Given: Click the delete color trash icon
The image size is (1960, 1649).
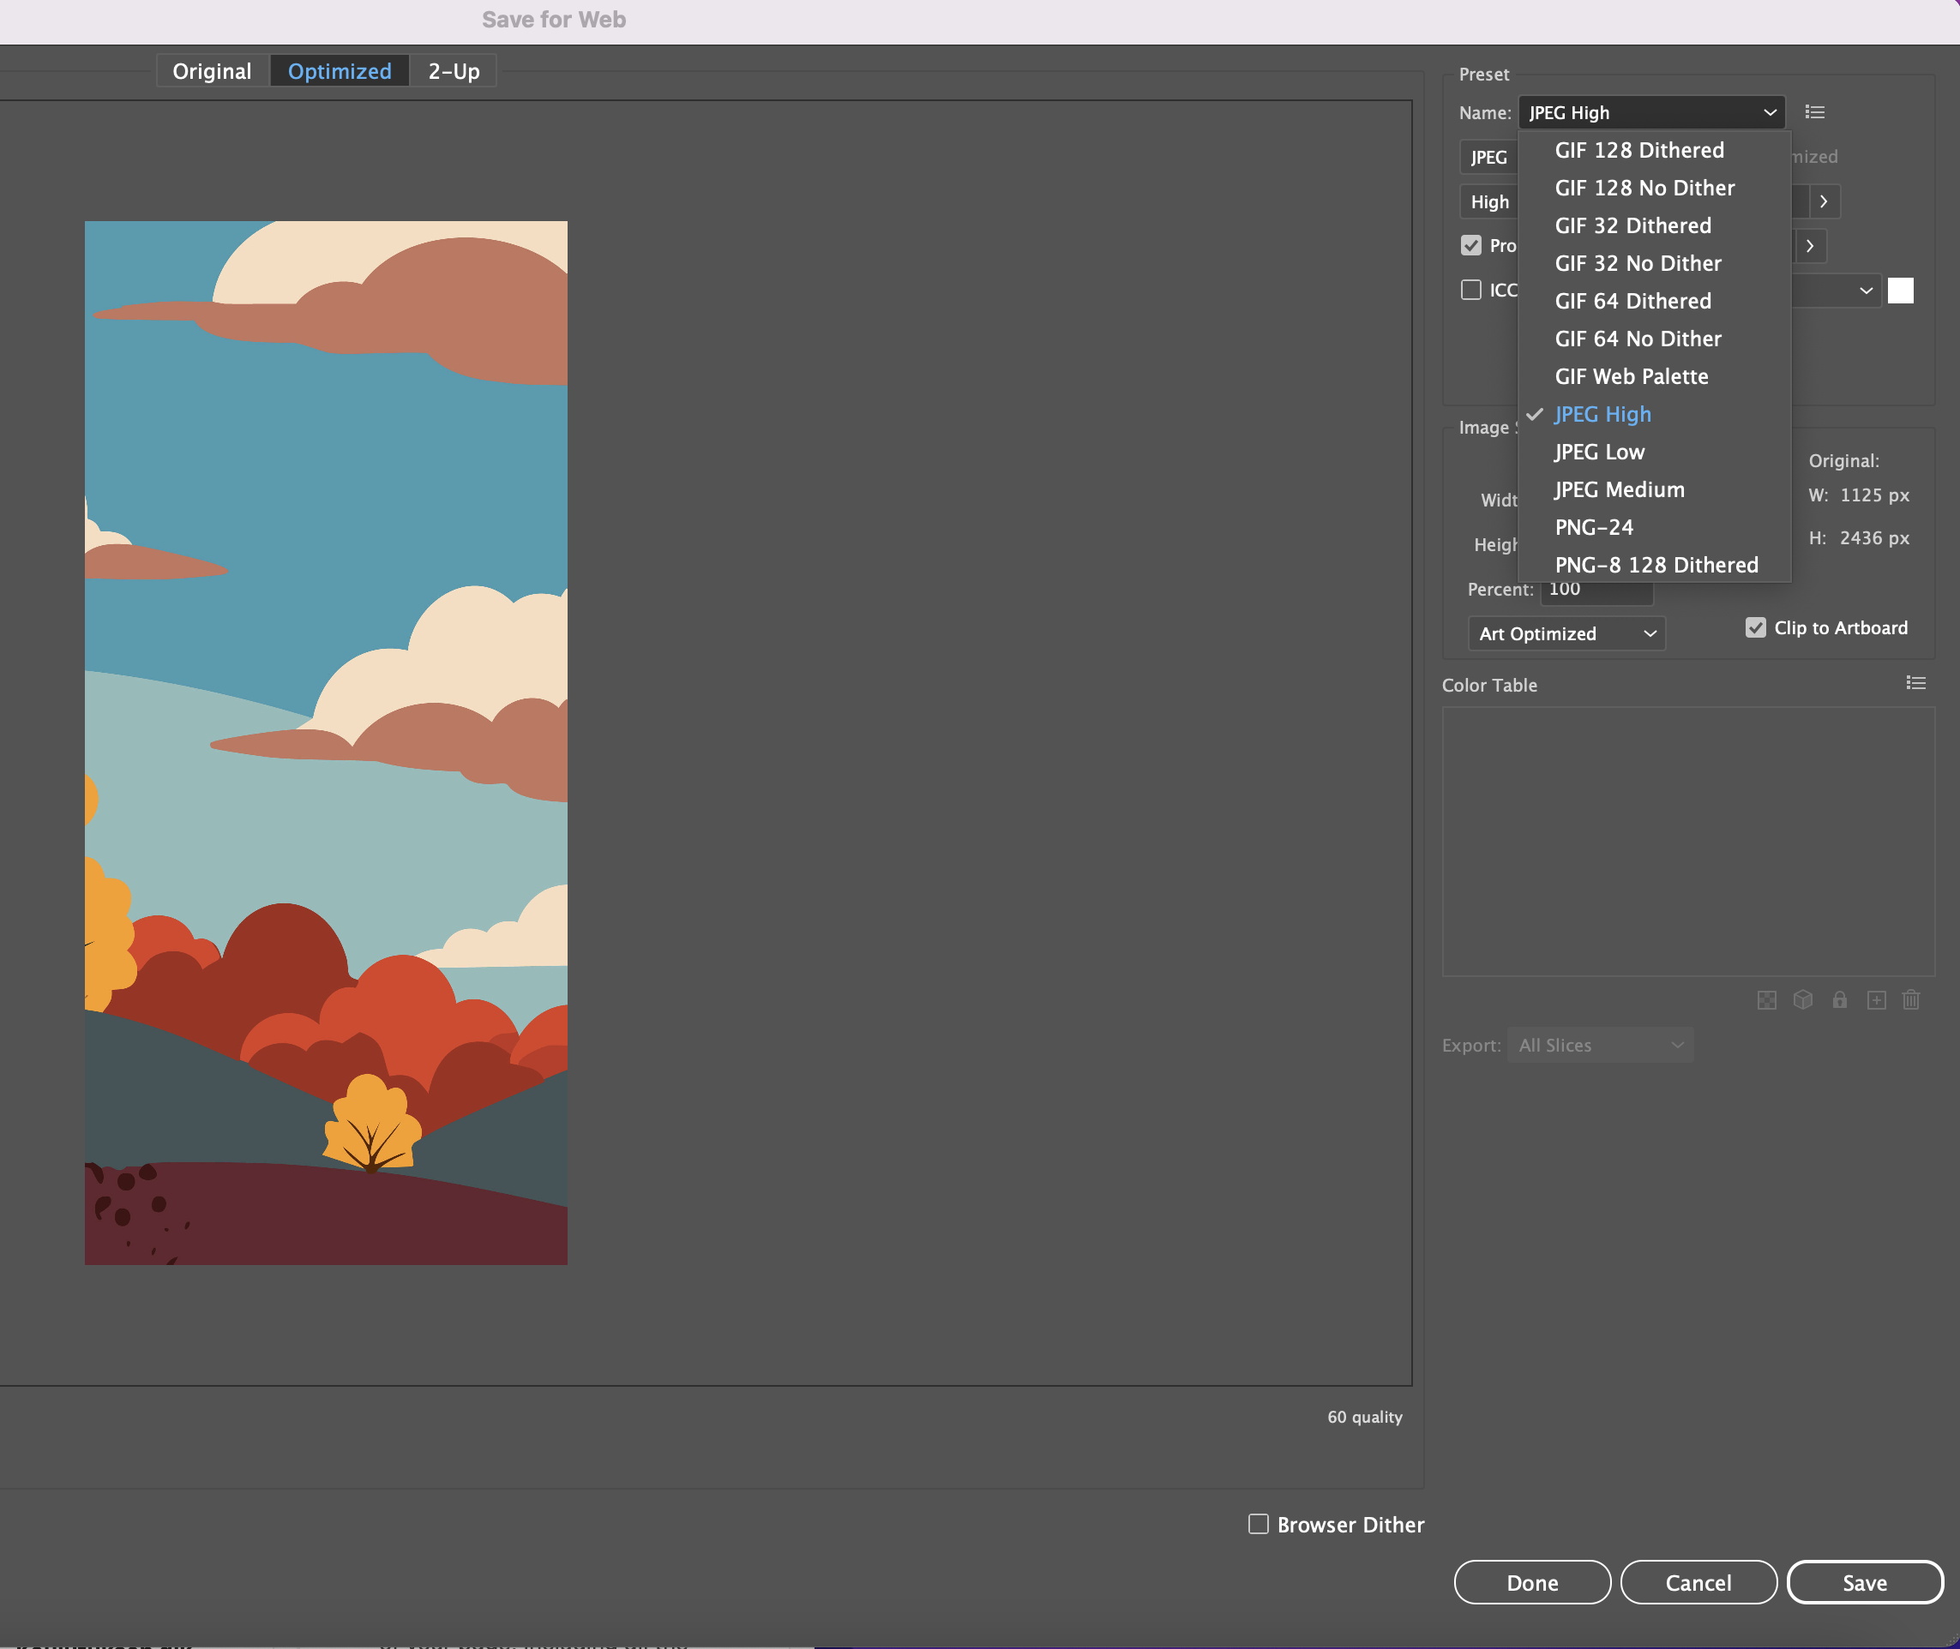Looking at the screenshot, I should [x=1911, y=1000].
